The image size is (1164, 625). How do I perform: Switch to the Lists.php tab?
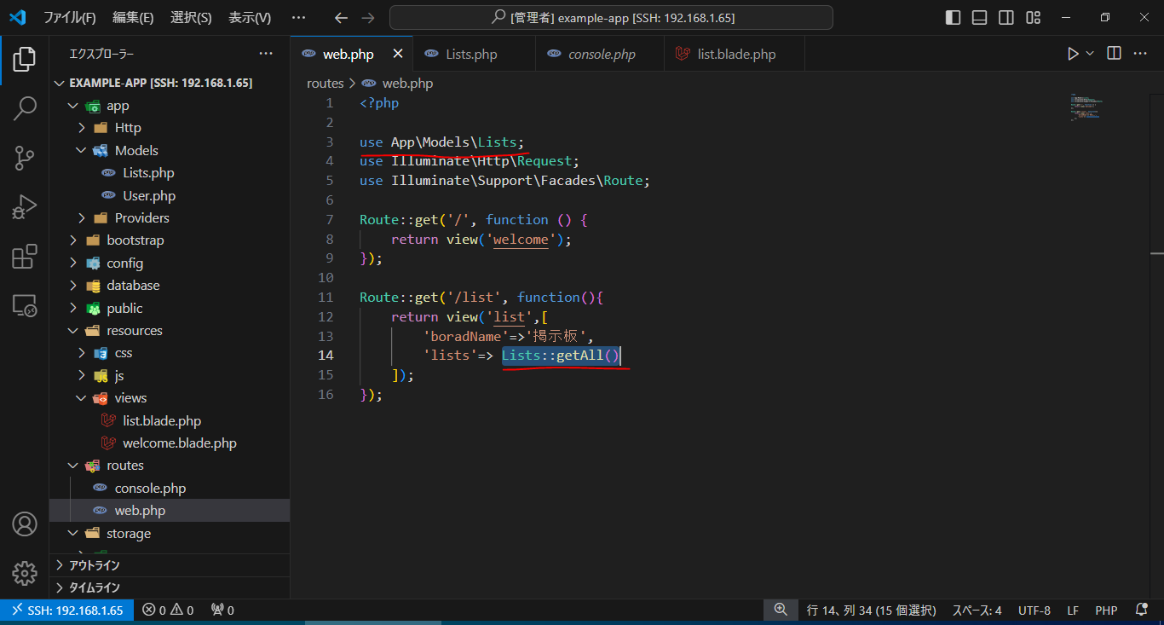click(x=470, y=55)
